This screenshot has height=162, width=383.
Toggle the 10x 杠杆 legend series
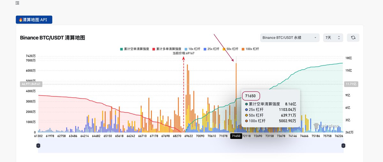click(192, 49)
